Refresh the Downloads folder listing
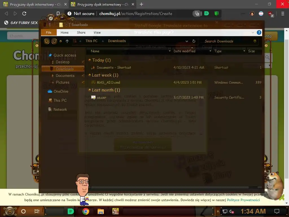 [194, 41]
